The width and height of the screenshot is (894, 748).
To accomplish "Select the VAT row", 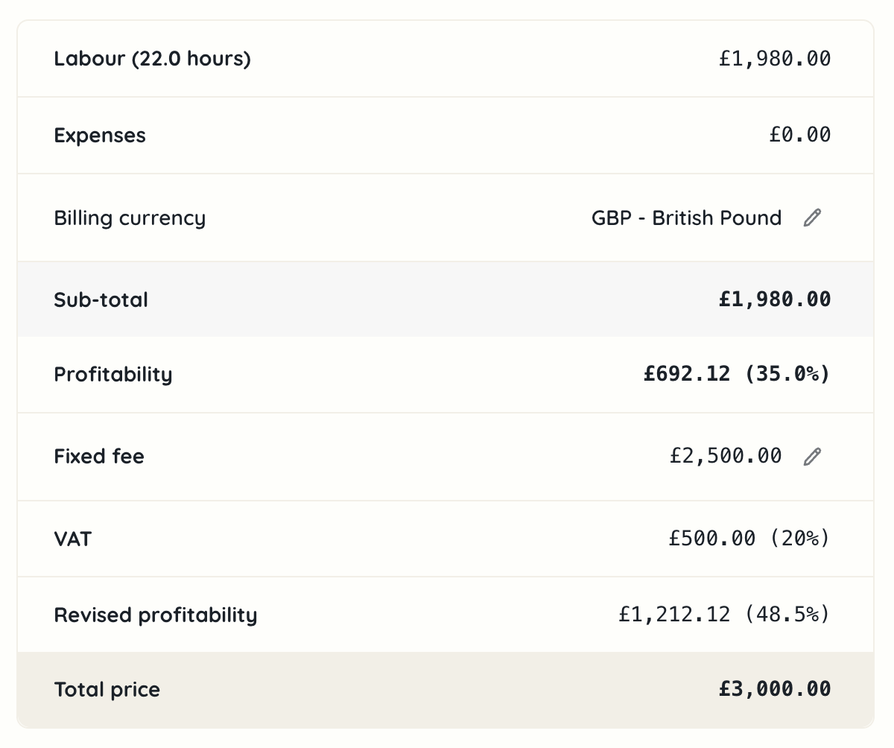I will pyautogui.click(x=447, y=538).
